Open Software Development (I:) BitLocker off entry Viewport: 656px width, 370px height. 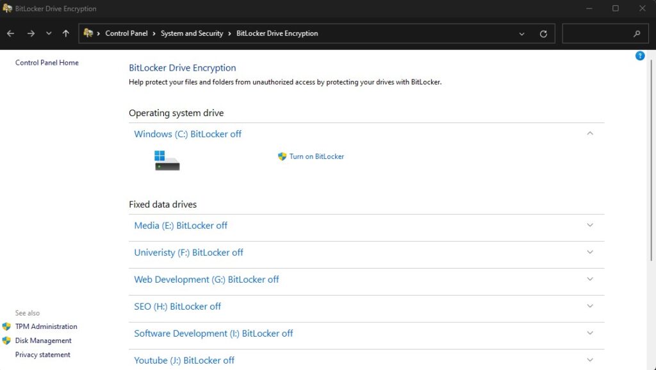coord(213,333)
